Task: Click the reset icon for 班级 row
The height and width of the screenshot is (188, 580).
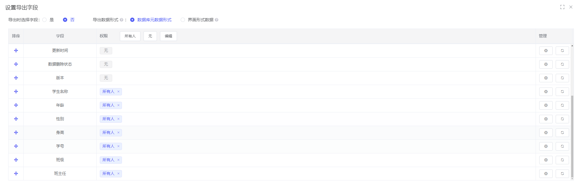Action: click(x=562, y=160)
